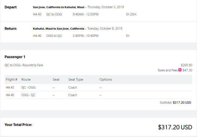Select the HA 46 row in passenger table
The width and height of the screenshot is (197, 137).
pyautogui.click(x=98, y=95)
